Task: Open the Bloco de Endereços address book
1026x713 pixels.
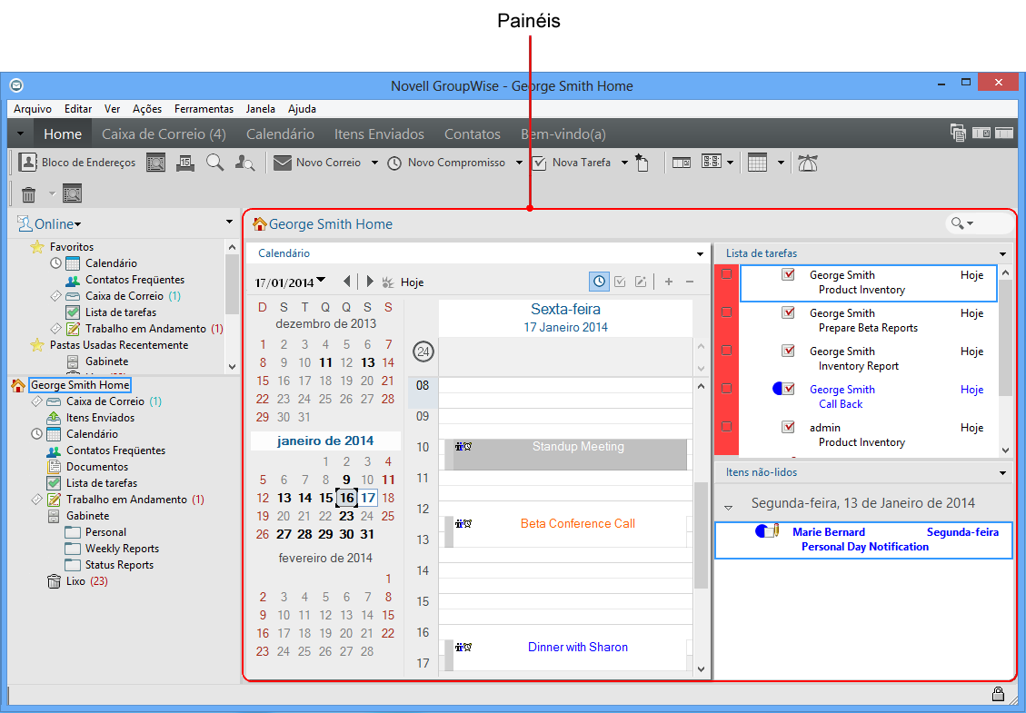Action: [77, 163]
